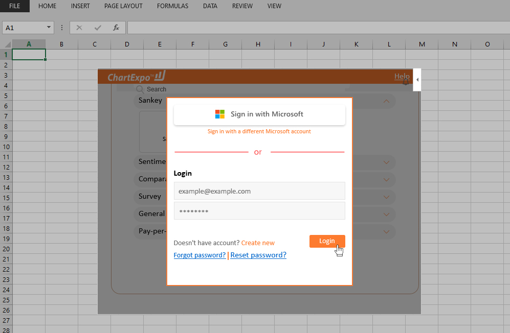Click the notification bell icon under Help
This screenshot has height=333, width=510.
[x=406, y=83]
